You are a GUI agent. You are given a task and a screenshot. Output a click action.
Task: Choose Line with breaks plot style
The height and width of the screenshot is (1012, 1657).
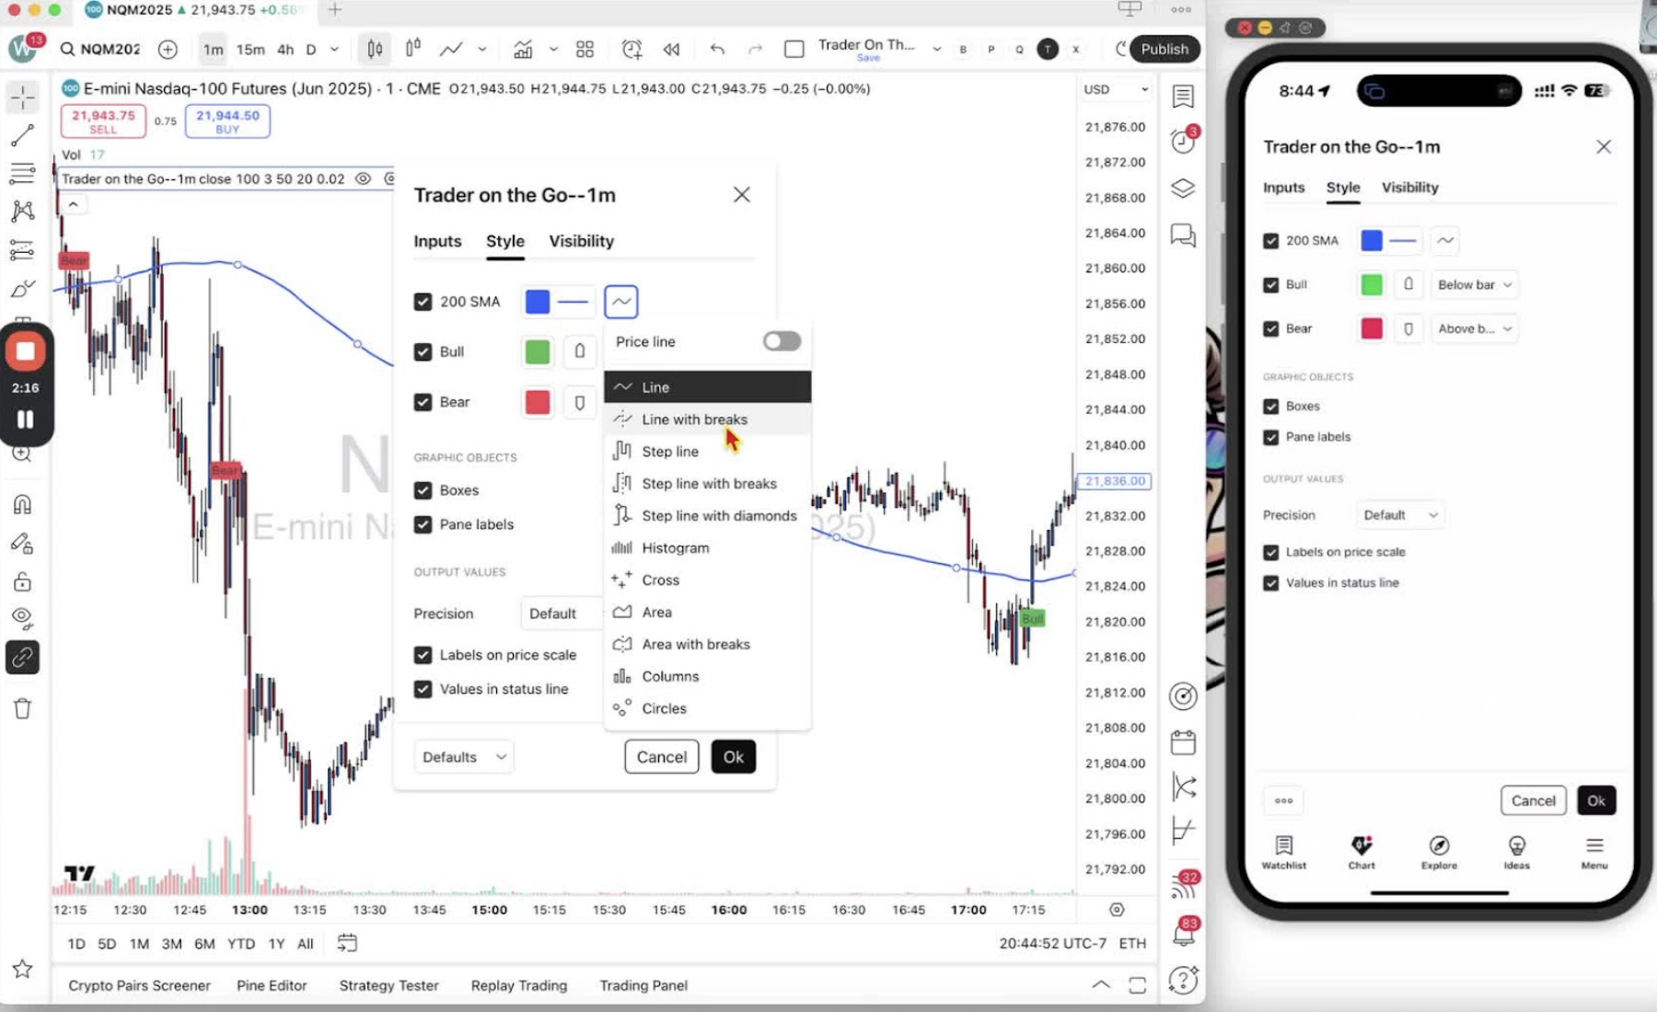[x=707, y=420]
